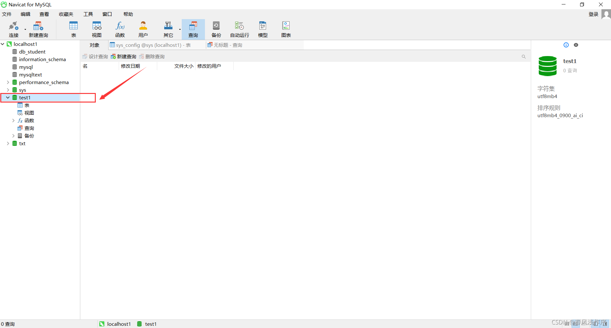Expand the 函数 node under test1
Screen dimensions: 611x328
click(x=13, y=120)
